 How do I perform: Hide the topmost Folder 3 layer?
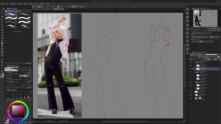[191, 62]
